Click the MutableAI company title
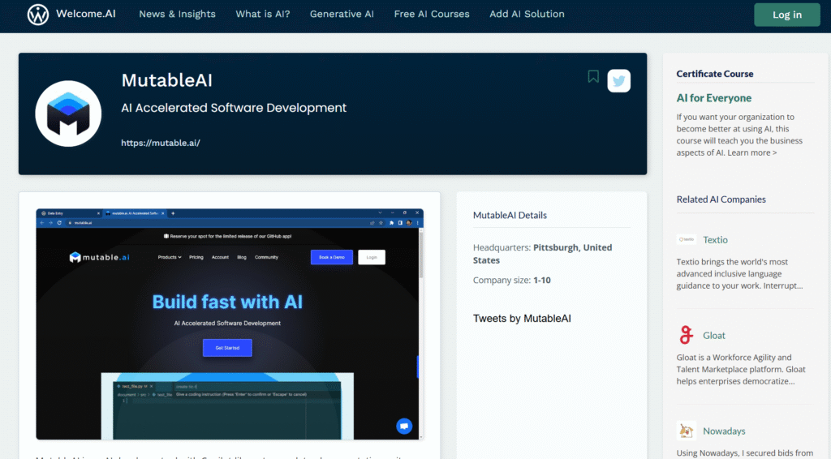831x459 pixels. pyautogui.click(x=167, y=80)
